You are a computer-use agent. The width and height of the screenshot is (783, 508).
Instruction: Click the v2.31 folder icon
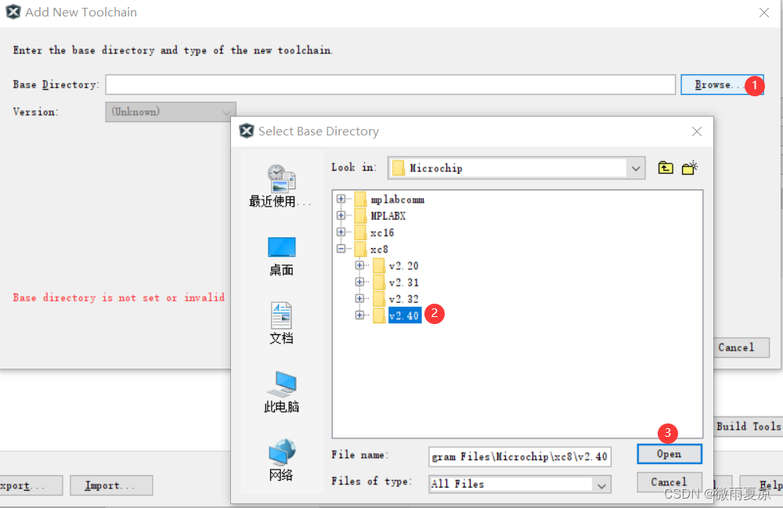[379, 283]
